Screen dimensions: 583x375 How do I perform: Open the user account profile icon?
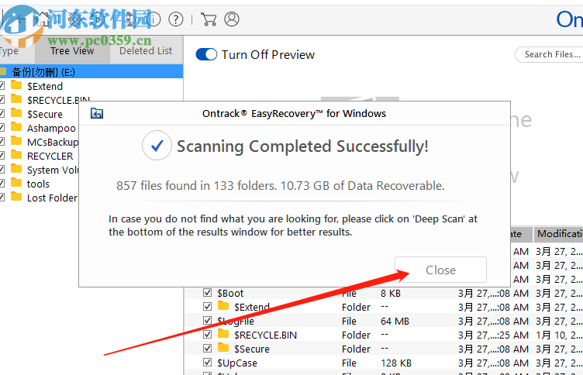pyautogui.click(x=232, y=19)
